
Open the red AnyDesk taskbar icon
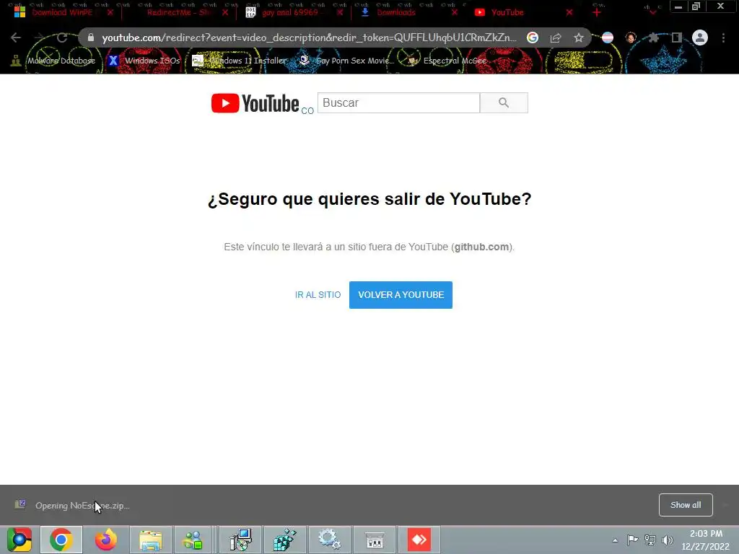click(419, 540)
